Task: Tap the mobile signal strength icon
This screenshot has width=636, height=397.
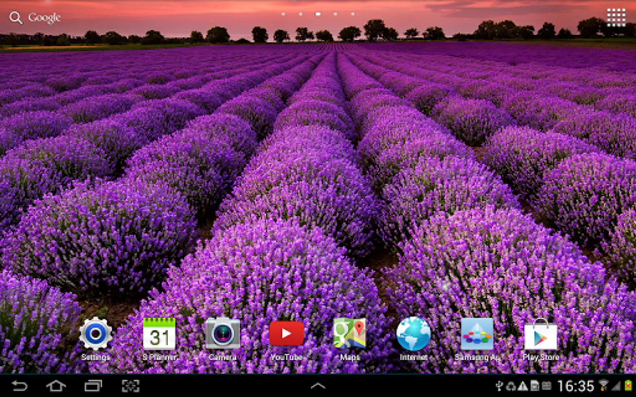Action: [x=616, y=386]
